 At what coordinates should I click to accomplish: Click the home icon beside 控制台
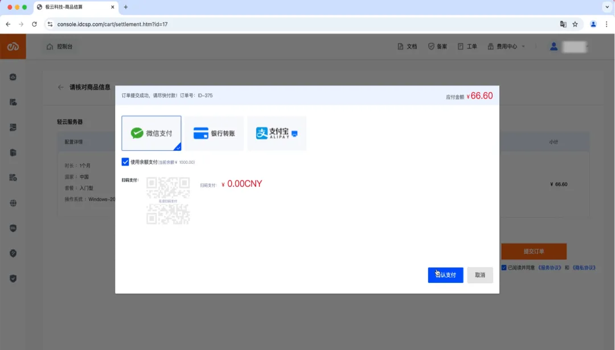[x=50, y=46]
